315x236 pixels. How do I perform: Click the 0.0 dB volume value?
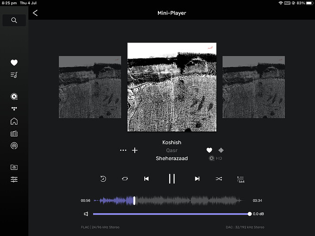258,214
